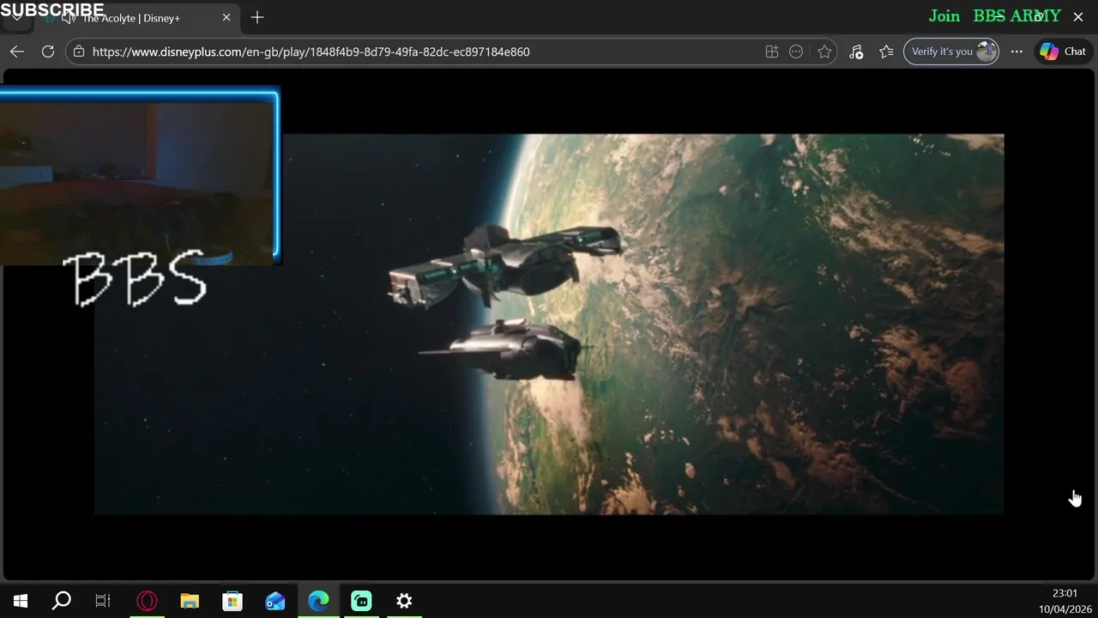Switch to Microsoft Edge on taskbar
Image resolution: width=1098 pixels, height=618 pixels.
[318, 601]
